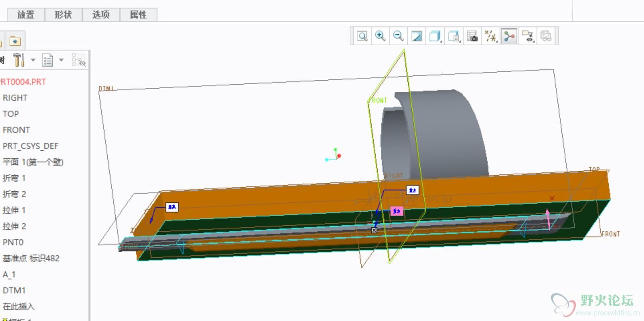Open the View Manager camera icon
The width and height of the screenshot is (644, 321).
[x=472, y=36]
